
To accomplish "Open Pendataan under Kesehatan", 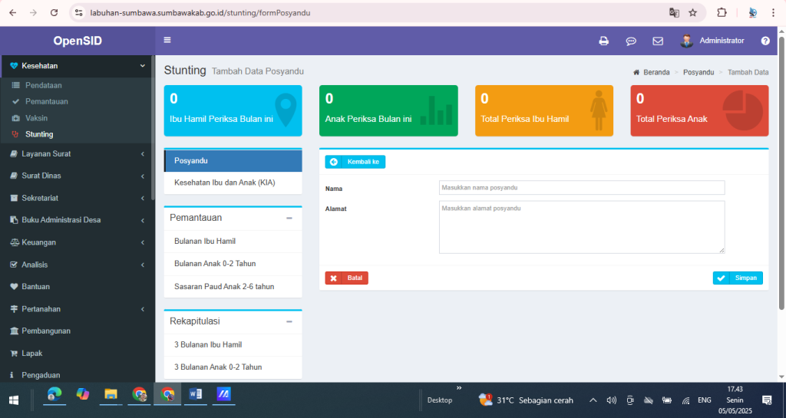I will click(x=43, y=85).
